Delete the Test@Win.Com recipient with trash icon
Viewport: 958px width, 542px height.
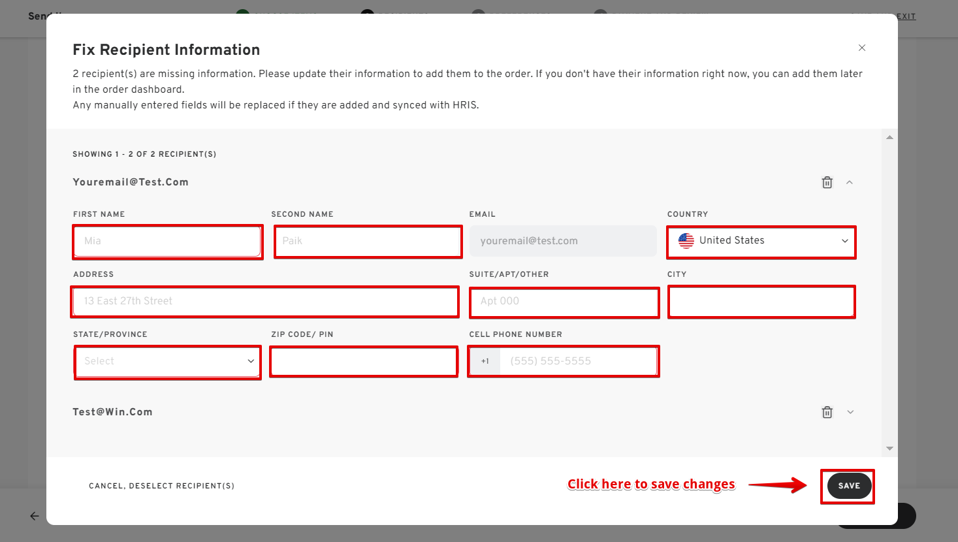(x=827, y=412)
